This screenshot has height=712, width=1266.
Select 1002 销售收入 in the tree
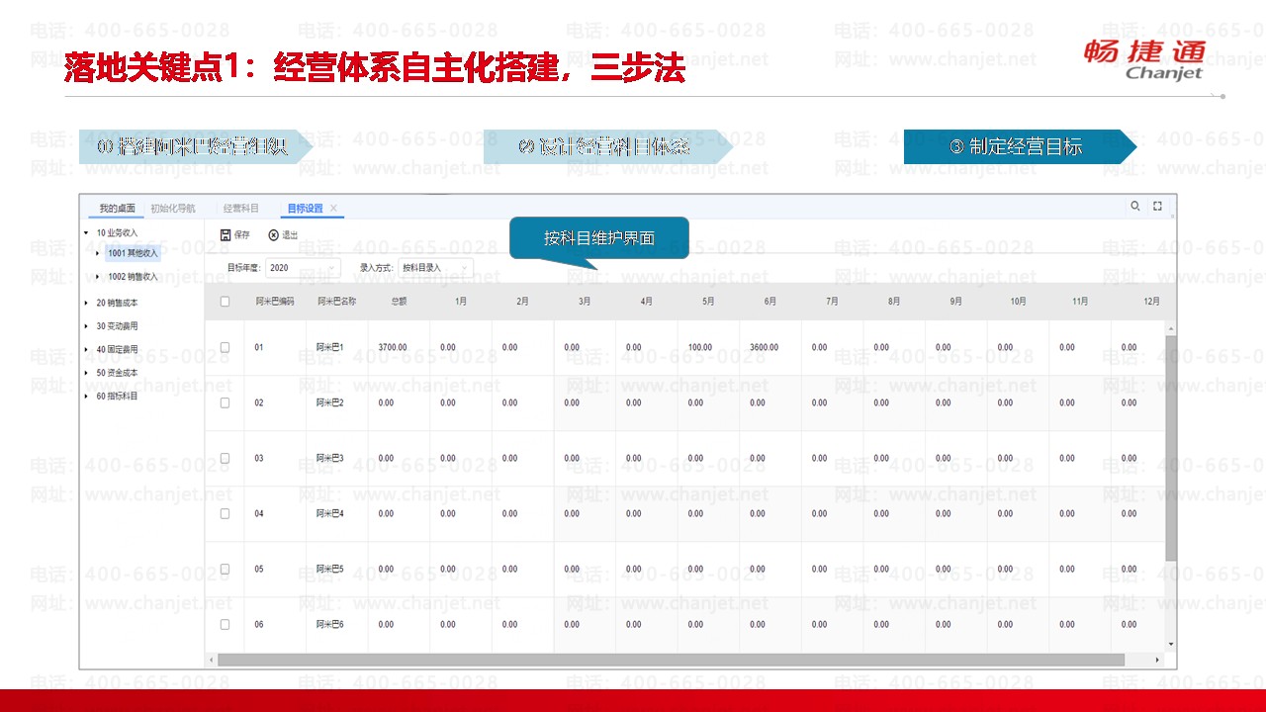(x=134, y=277)
